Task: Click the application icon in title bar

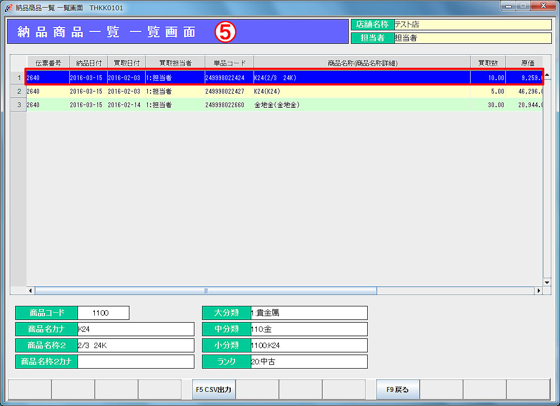Action: pyautogui.click(x=8, y=8)
